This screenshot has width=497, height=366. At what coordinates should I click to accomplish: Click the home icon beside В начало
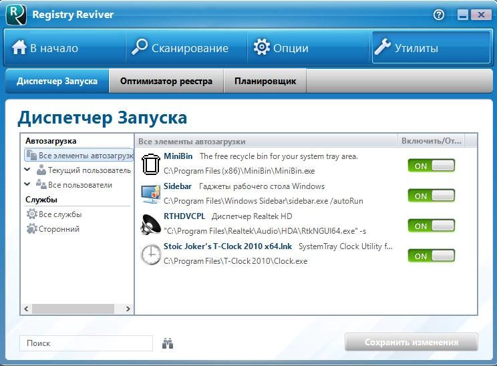(x=19, y=47)
